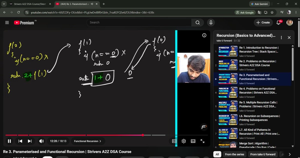
Task: Open YouTube notifications bell
Action: click(279, 22)
